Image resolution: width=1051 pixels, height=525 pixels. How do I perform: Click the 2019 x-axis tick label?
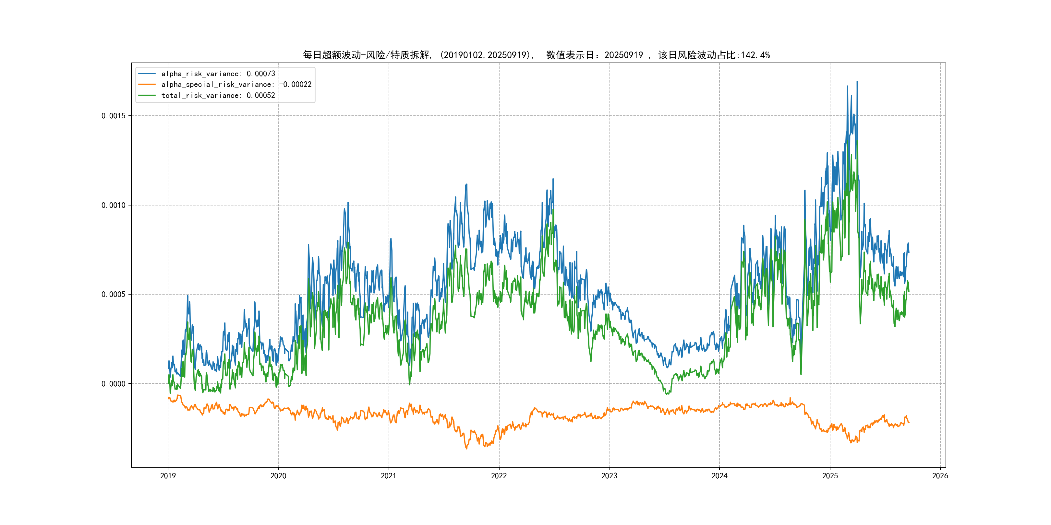tap(168, 476)
